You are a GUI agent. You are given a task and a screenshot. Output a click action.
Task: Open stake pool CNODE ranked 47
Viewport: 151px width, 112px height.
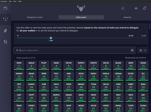pos(44,108)
